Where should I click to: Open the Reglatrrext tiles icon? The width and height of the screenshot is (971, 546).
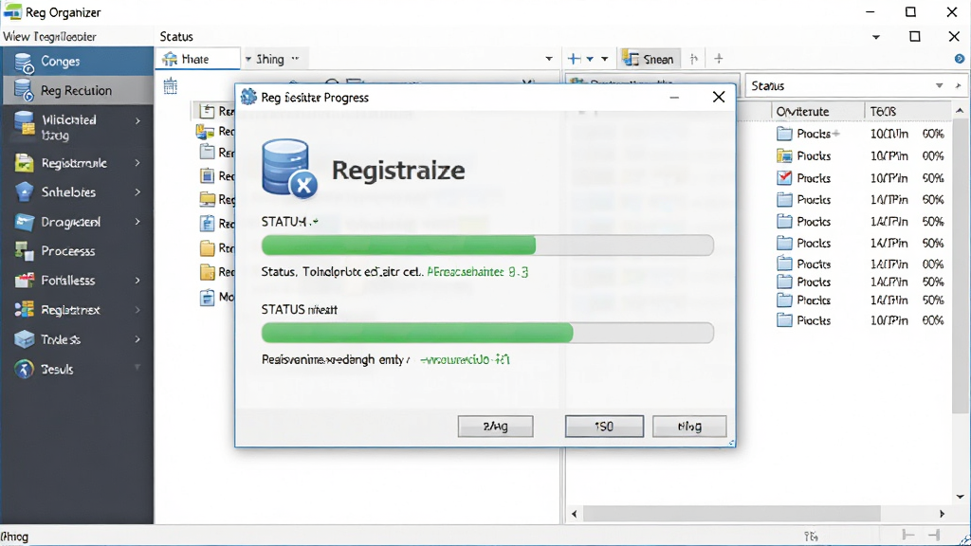tap(24, 310)
